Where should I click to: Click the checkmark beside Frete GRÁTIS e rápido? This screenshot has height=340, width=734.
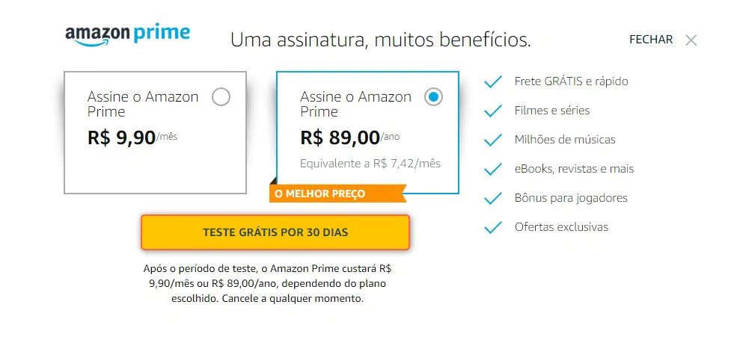[493, 82]
